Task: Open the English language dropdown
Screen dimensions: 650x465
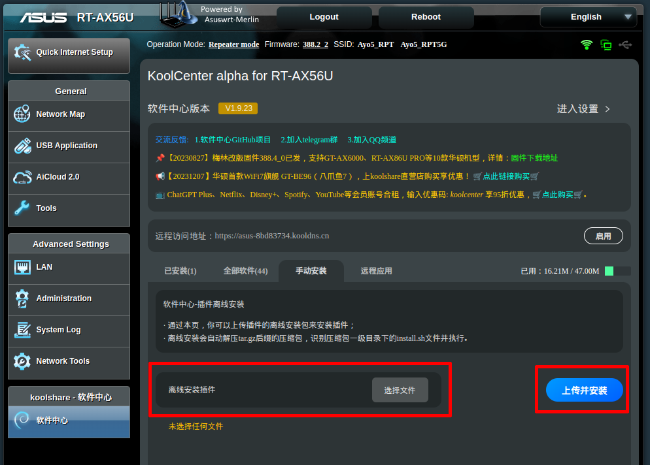Action: (589, 17)
